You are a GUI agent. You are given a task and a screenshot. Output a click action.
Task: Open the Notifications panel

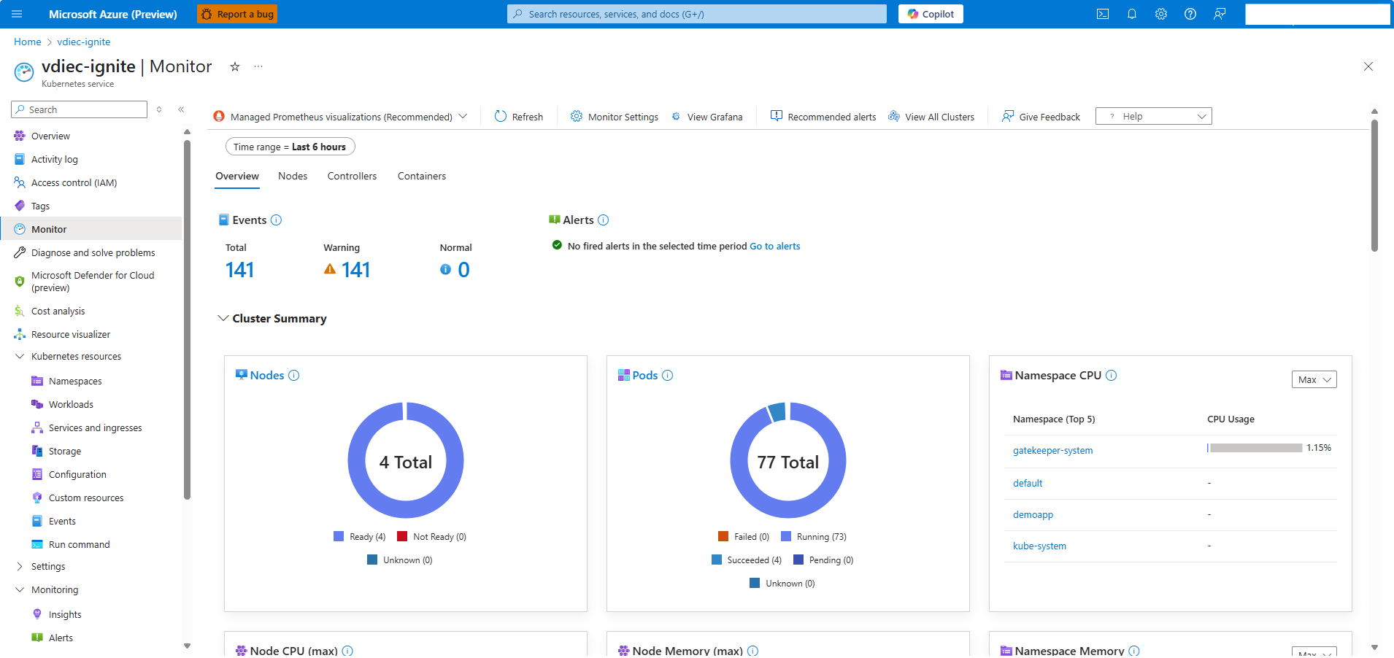pos(1132,13)
